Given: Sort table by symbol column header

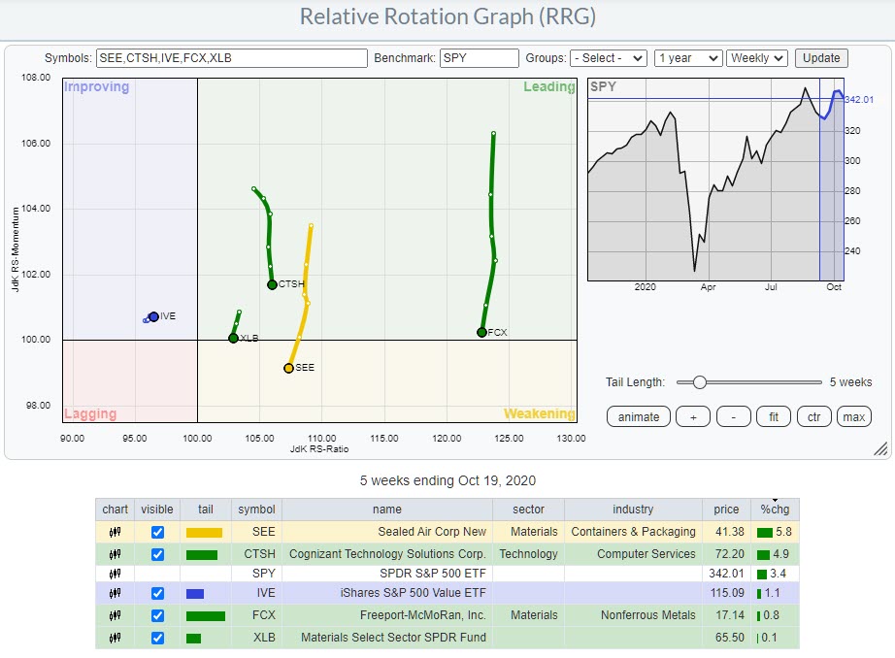Looking at the screenshot, I should pos(256,510).
